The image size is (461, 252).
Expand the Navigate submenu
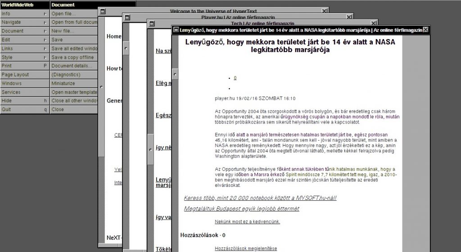(x=24, y=22)
